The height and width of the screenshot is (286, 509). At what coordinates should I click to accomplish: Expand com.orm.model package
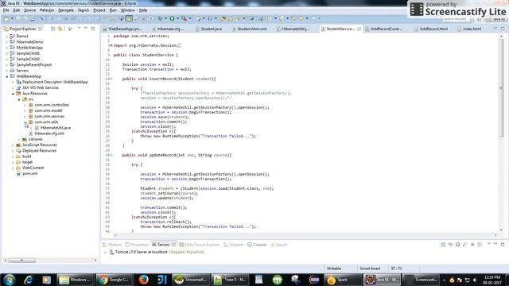25,110
